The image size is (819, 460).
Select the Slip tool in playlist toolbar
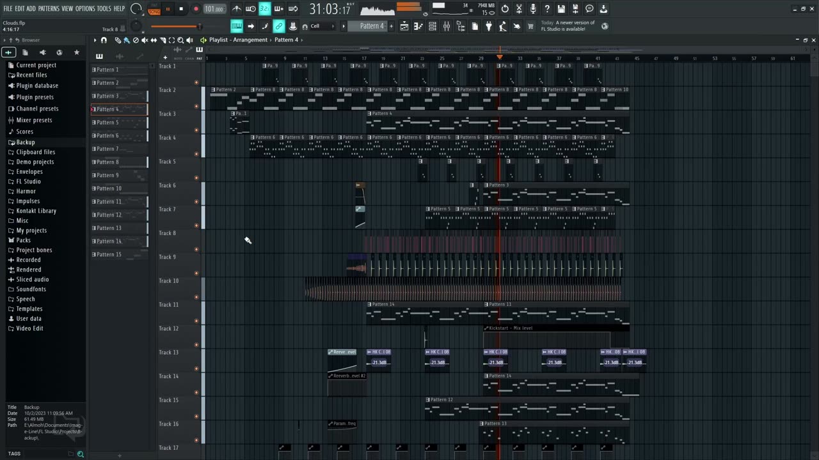click(x=154, y=40)
